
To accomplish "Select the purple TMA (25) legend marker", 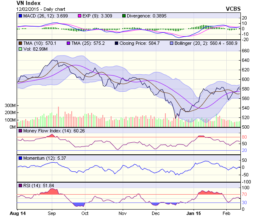I will tap(68, 43).
